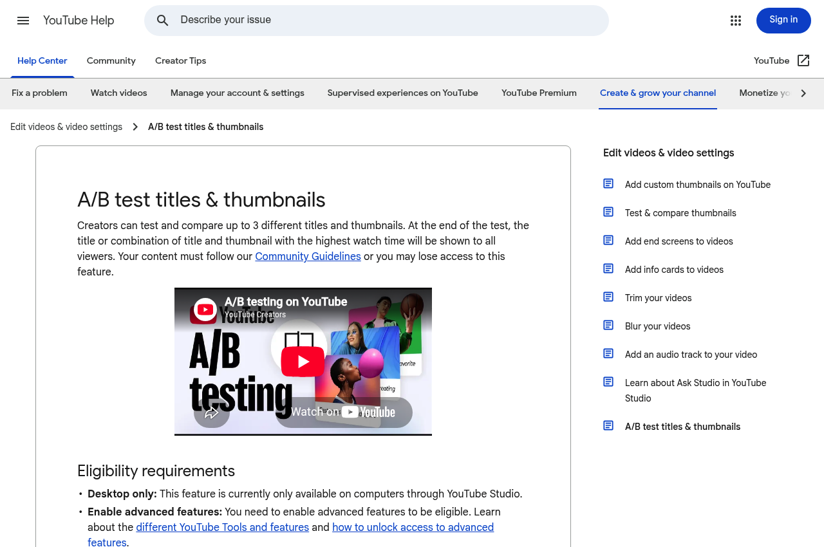Click breadcrumb chevron separator
Viewport: 824px width, 547px height.
click(135, 127)
